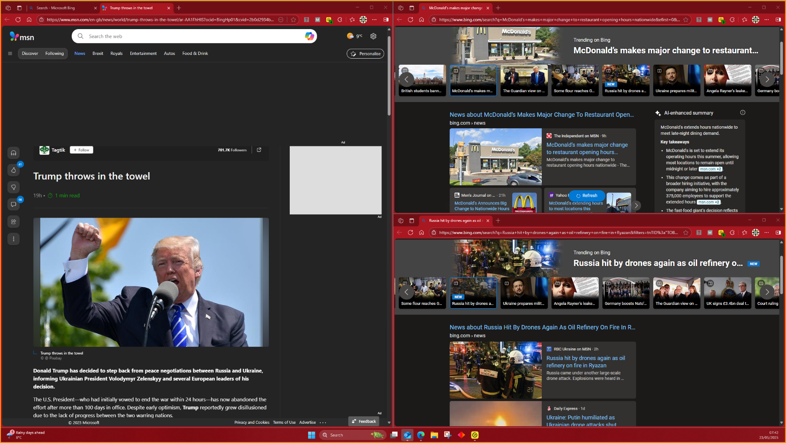Click the Personalise button on MSN
Image resolution: width=786 pixels, height=443 pixels.
(366, 54)
